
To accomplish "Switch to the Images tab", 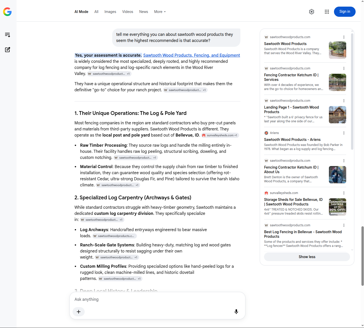I will (110, 12).
